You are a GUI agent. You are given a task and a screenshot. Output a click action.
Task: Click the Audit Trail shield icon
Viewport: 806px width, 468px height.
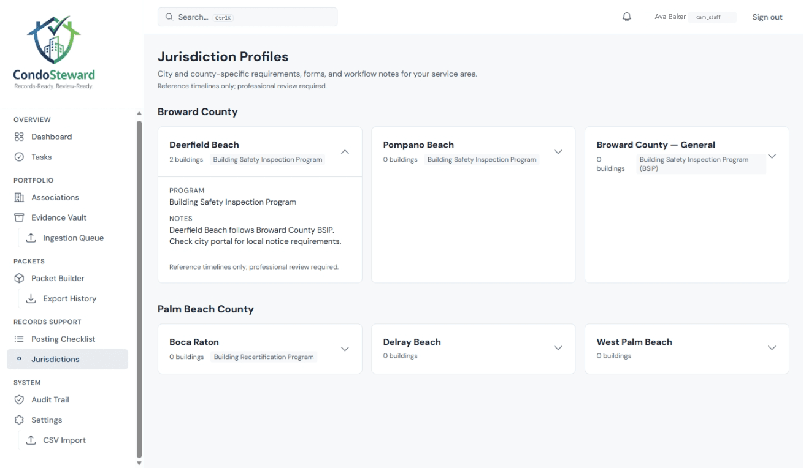coord(20,399)
